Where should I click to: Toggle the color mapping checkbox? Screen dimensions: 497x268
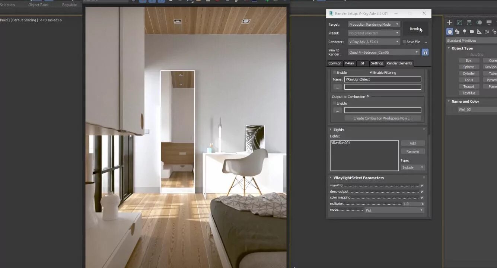(422, 198)
